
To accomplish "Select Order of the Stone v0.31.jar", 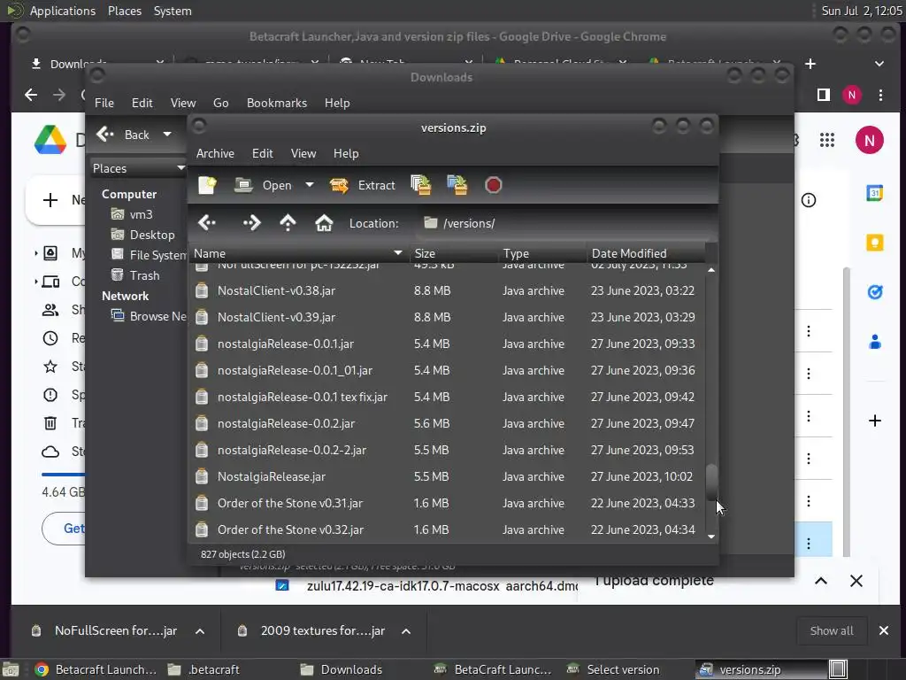I will [x=448, y=503].
